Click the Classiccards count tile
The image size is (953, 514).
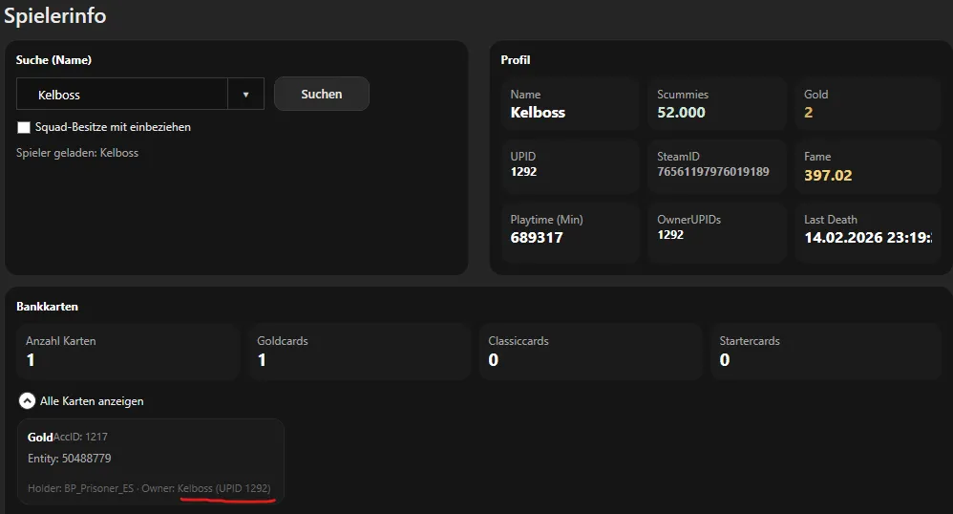pyautogui.click(x=589, y=352)
